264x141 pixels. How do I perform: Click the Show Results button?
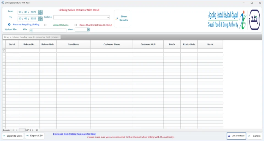click(122, 18)
